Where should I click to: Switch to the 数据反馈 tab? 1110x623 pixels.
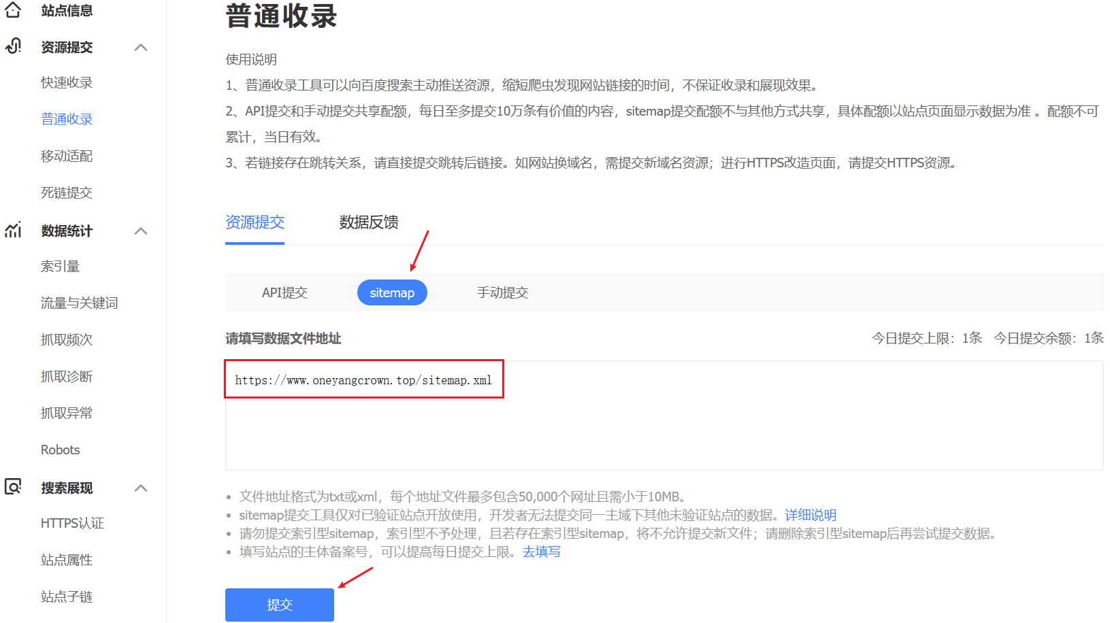(x=368, y=222)
